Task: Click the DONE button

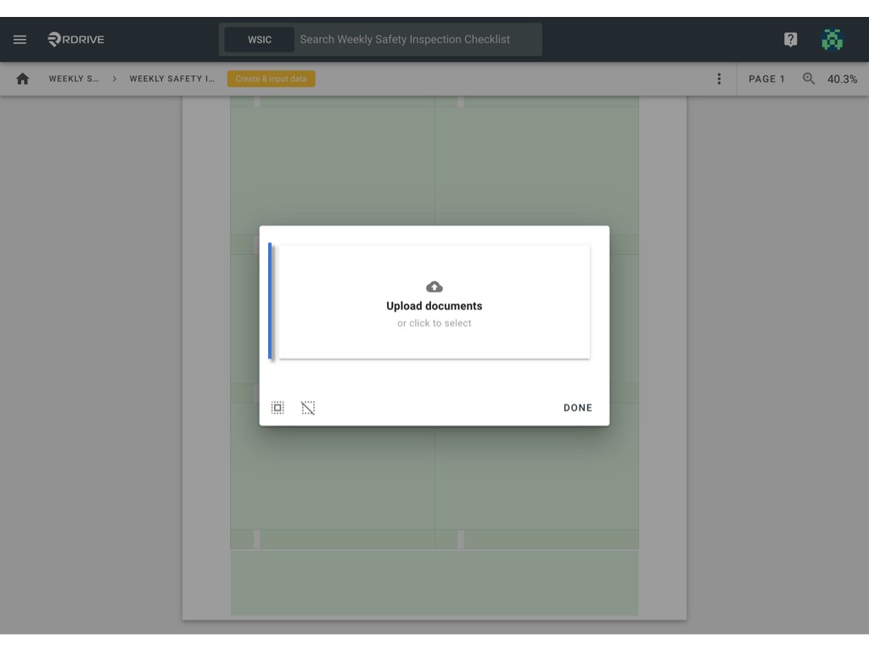Action: pos(578,408)
